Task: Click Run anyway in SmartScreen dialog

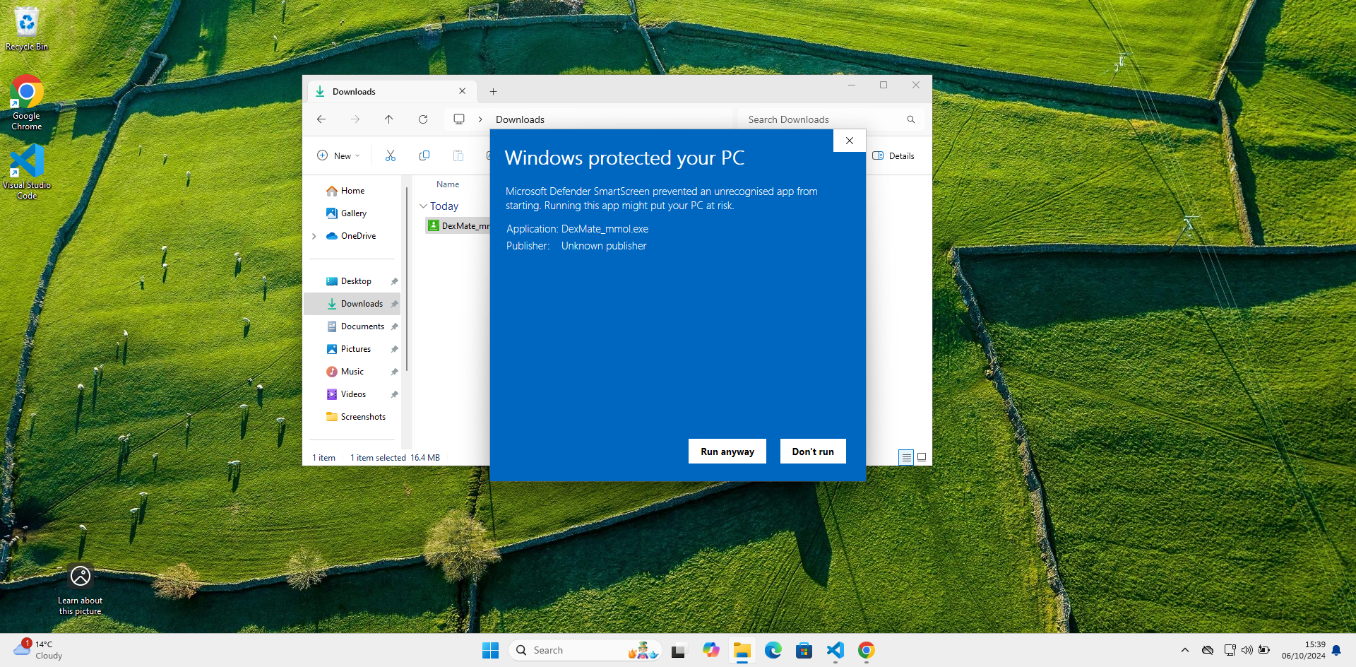Action: tap(727, 451)
